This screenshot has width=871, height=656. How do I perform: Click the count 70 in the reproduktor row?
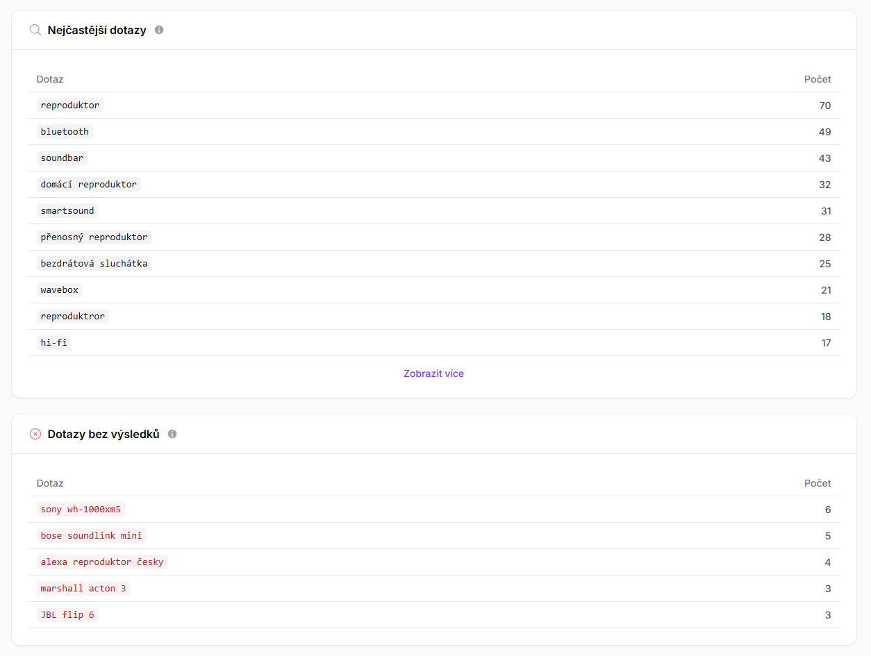click(825, 106)
